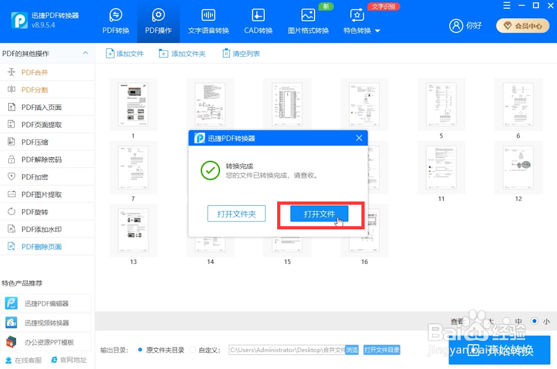
Task: Select PDF页面提取 sidebar item
Action: pyautogui.click(x=47, y=125)
